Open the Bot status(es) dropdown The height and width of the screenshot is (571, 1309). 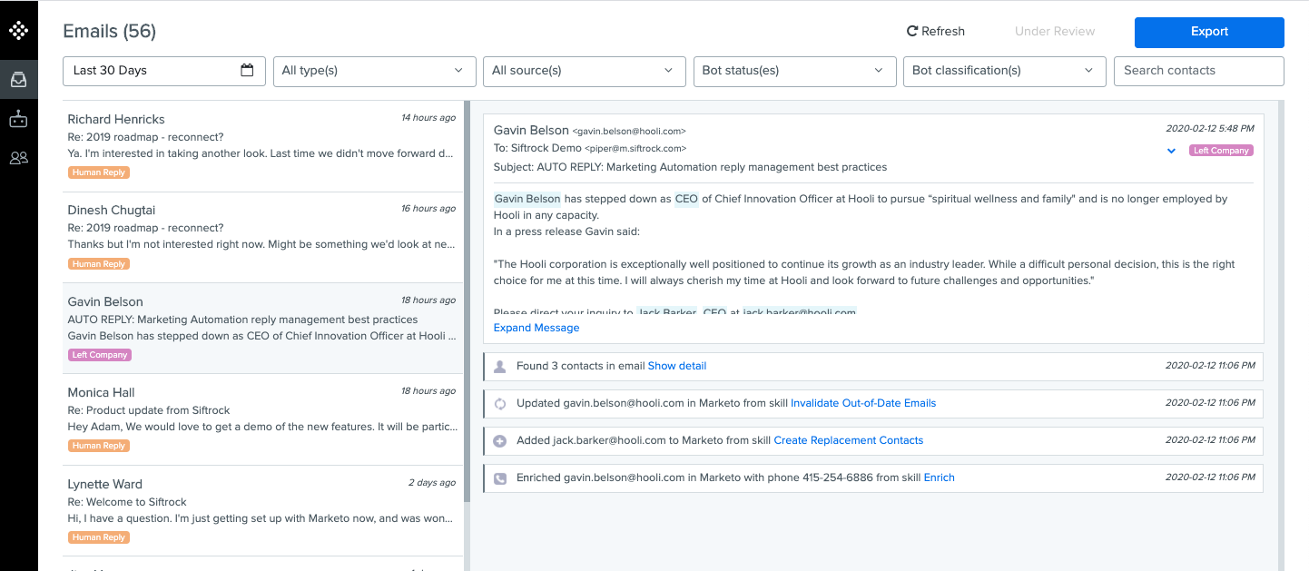[794, 70]
